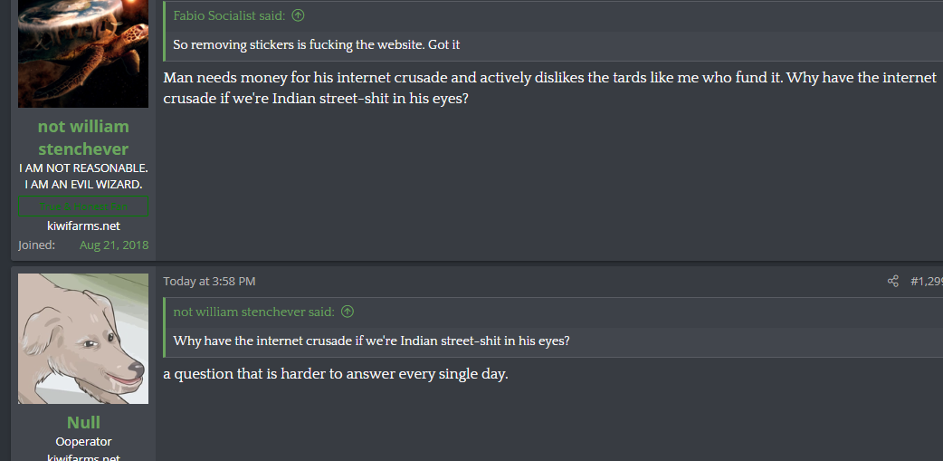943x461 pixels.
Task: Click the post text starting Man needs money
Action: 549,88
